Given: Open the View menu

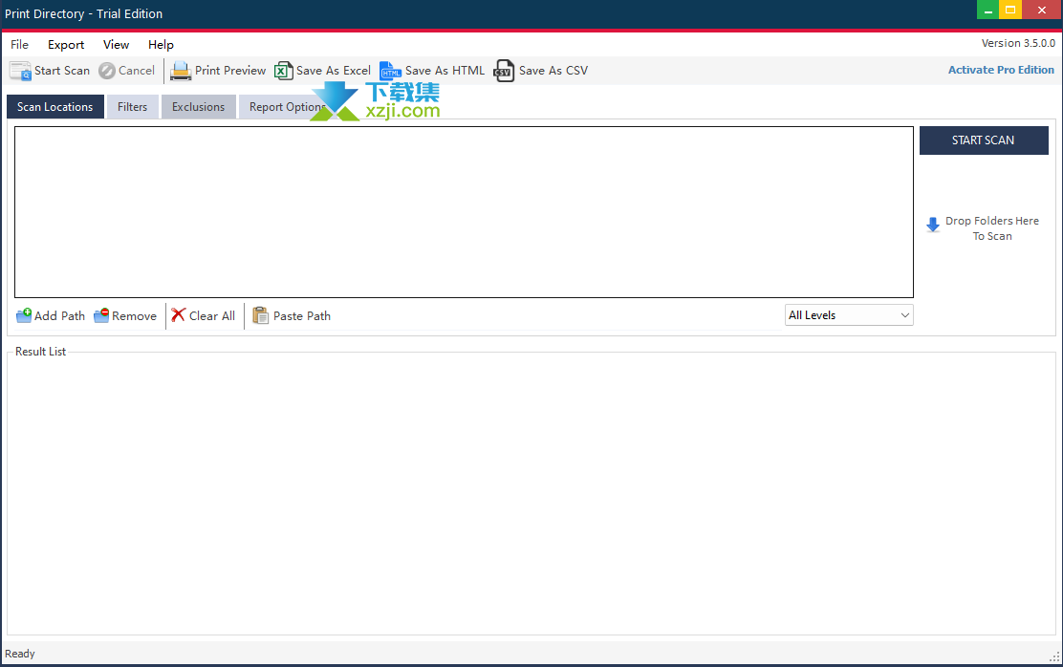Looking at the screenshot, I should [x=116, y=45].
